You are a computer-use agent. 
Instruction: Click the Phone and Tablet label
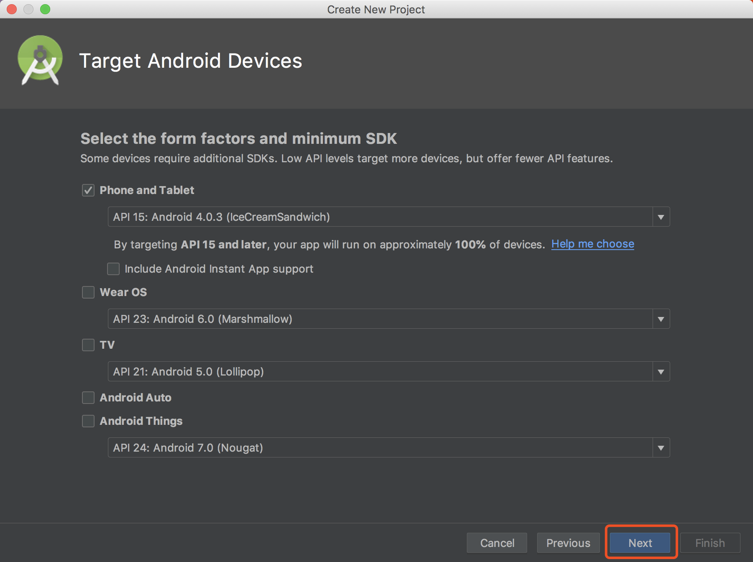(147, 190)
